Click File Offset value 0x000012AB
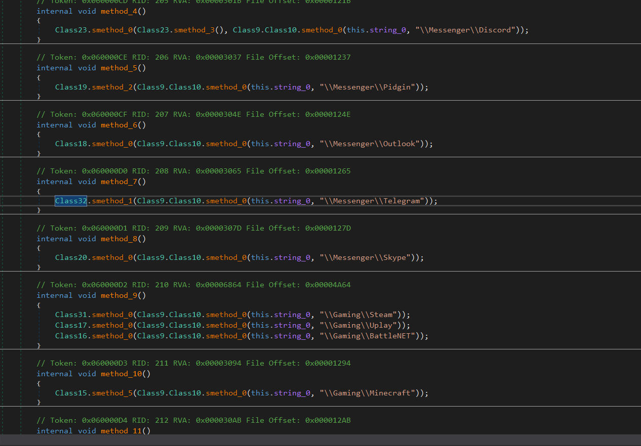The width and height of the screenshot is (641, 446). point(328,420)
